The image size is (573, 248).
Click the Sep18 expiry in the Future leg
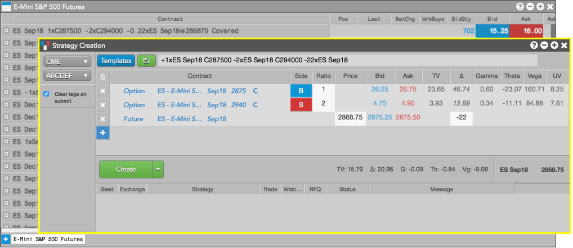click(217, 119)
